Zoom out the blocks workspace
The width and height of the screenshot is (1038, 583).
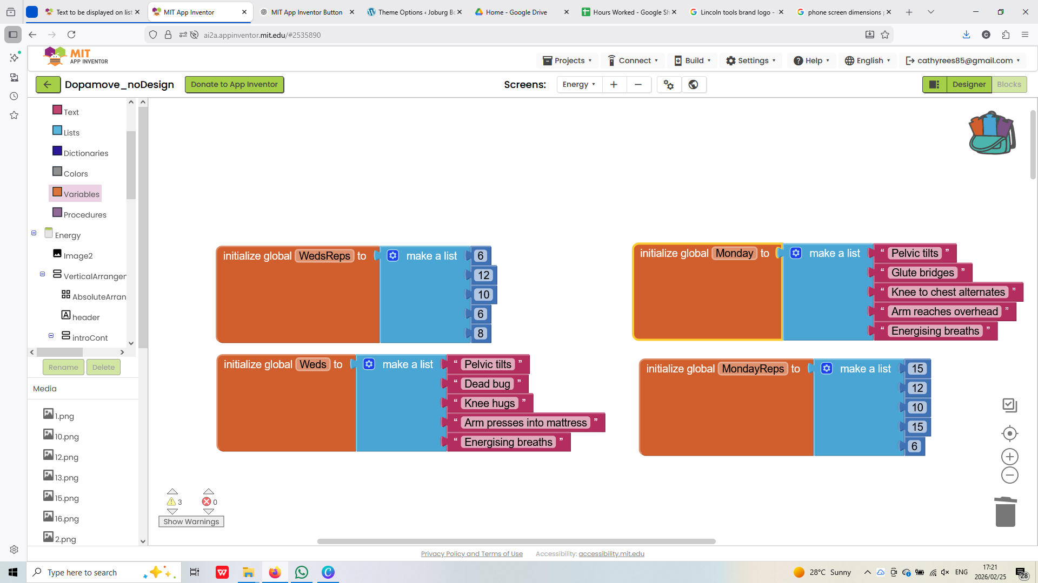[1009, 475]
